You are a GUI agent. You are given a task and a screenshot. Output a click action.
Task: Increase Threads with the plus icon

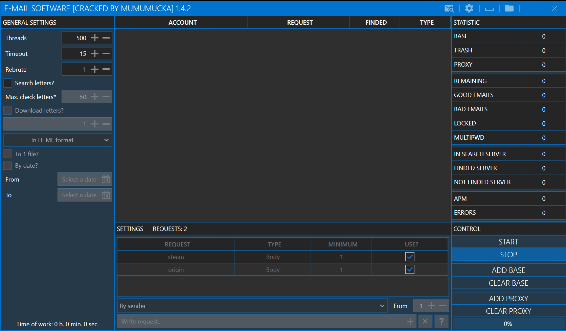pos(95,38)
